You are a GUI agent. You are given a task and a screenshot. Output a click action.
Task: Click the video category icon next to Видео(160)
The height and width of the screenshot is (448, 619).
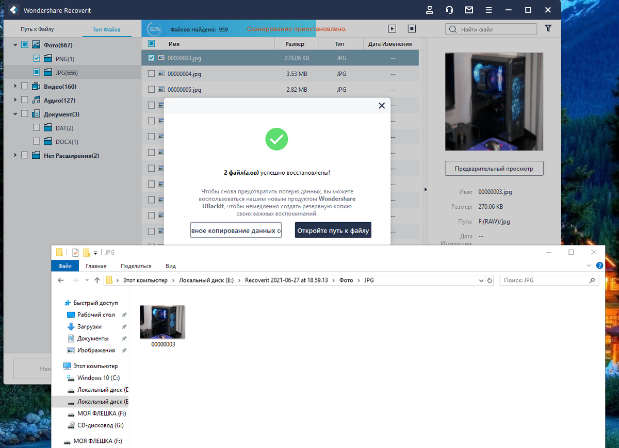(36, 86)
